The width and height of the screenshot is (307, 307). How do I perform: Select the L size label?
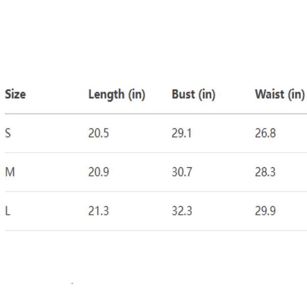[7, 211]
